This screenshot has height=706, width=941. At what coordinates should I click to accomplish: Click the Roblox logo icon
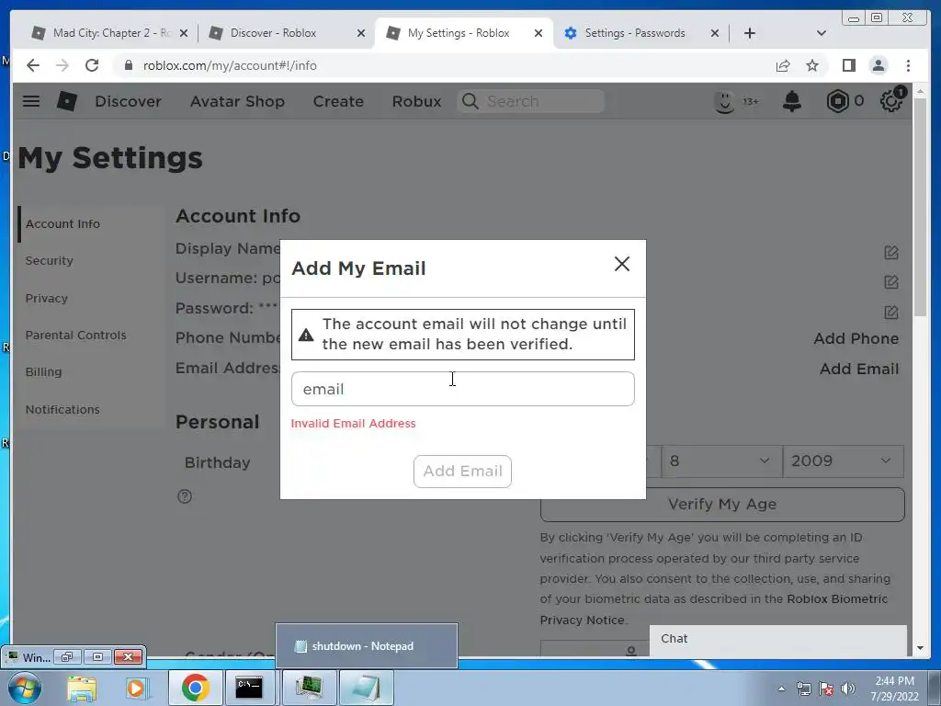point(66,101)
